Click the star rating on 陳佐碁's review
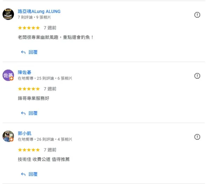 pyautogui.click(x=29, y=89)
